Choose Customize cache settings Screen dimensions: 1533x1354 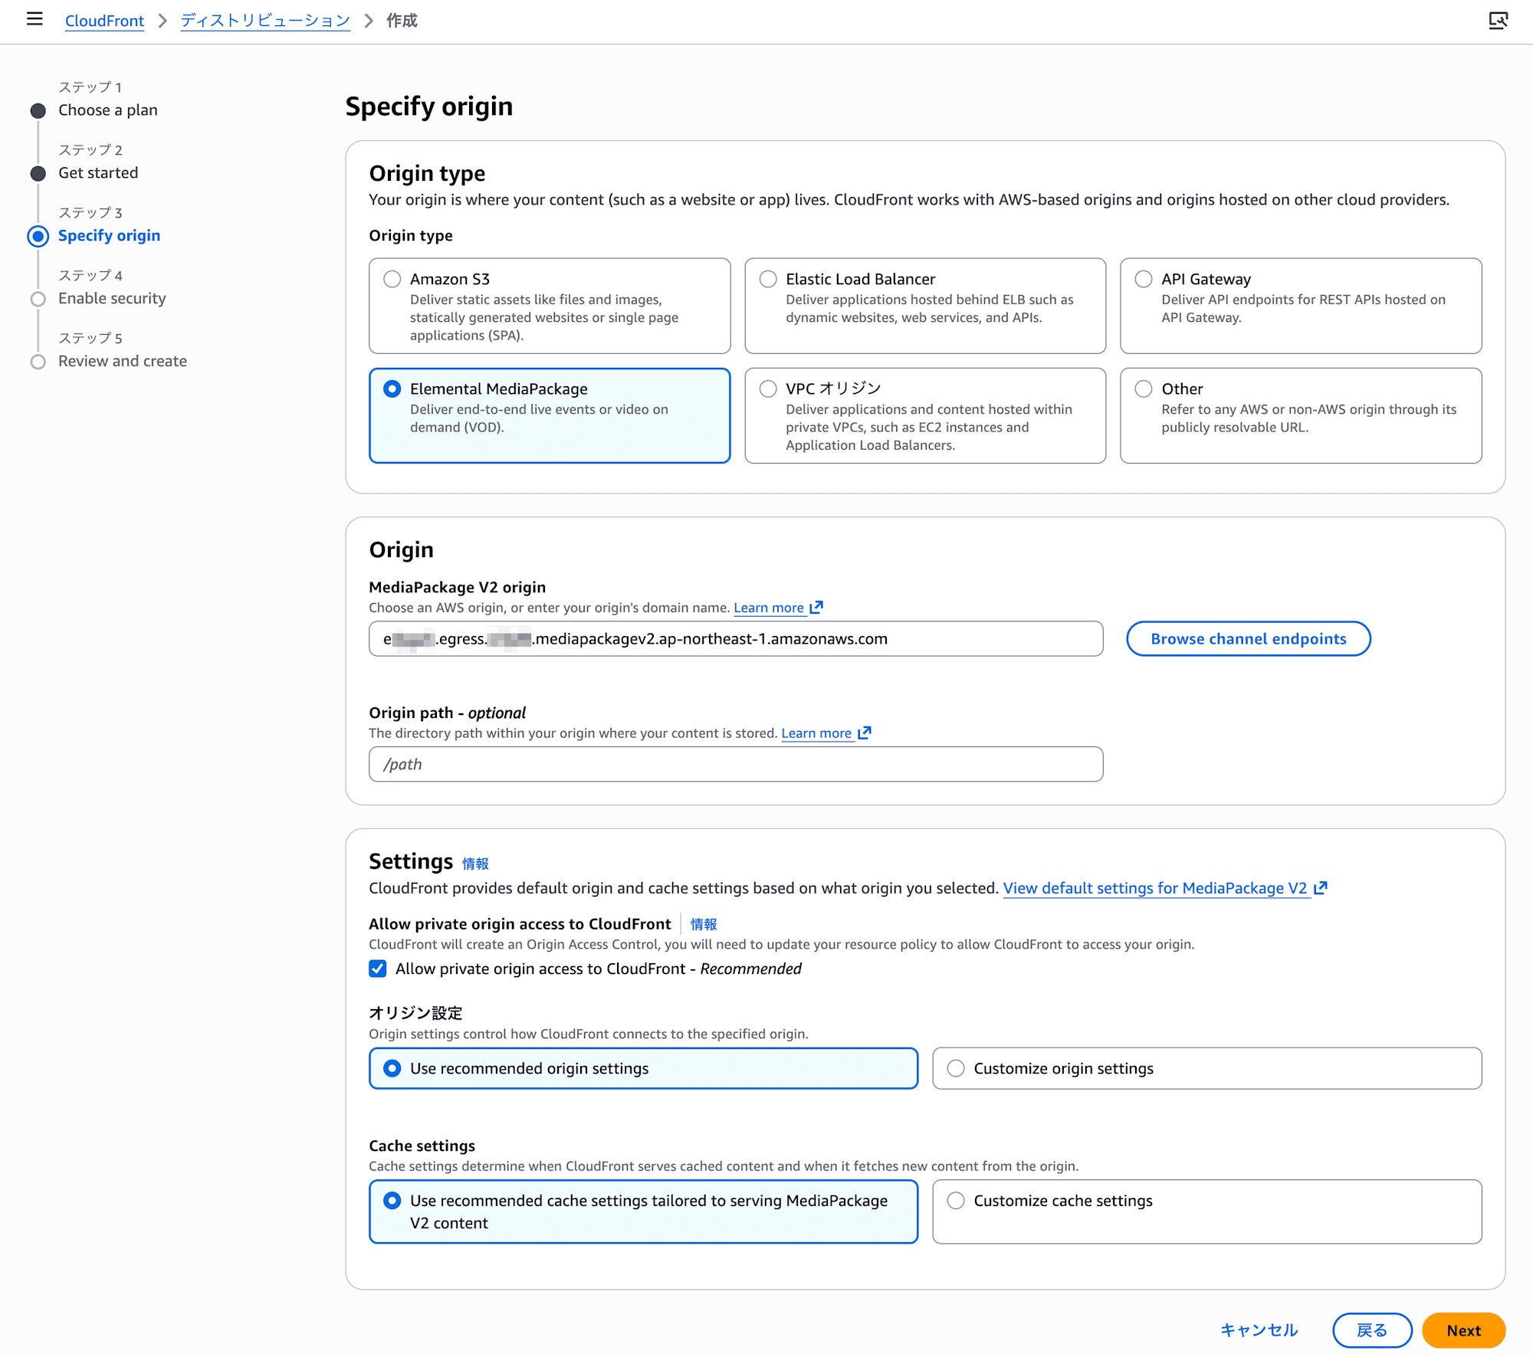tap(1207, 1211)
